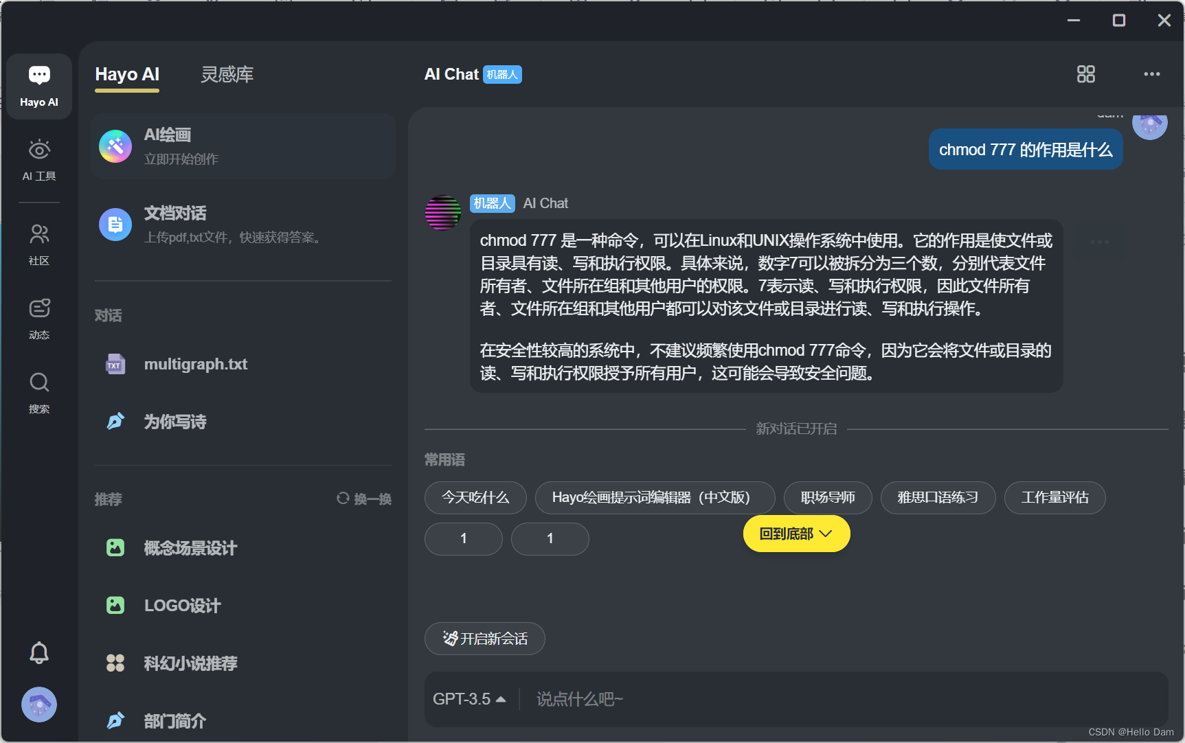Click 开启新会话 to start new session

coord(484,639)
